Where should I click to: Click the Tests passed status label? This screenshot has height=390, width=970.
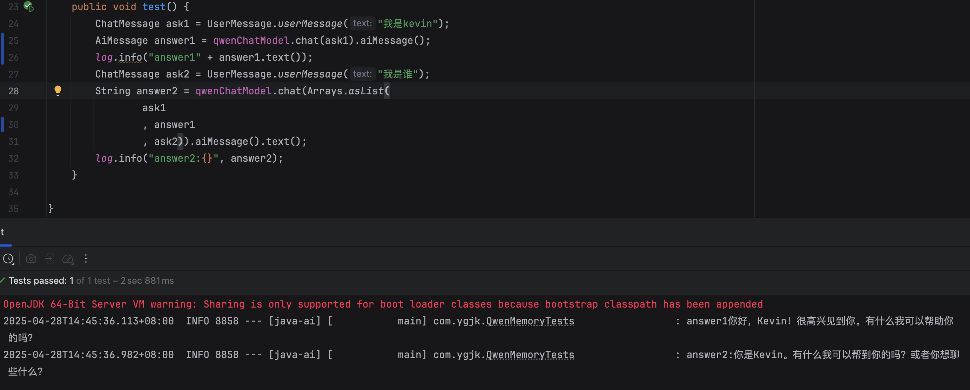point(38,281)
